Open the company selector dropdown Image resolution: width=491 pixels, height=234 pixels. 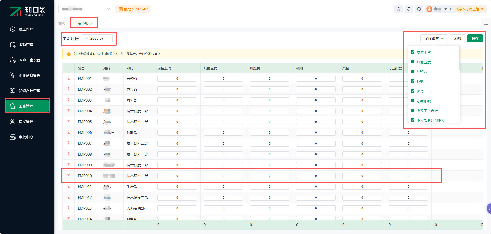(86, 9)
